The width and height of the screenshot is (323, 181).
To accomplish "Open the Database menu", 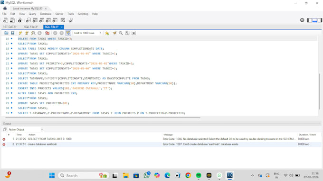I will point(46,14).
